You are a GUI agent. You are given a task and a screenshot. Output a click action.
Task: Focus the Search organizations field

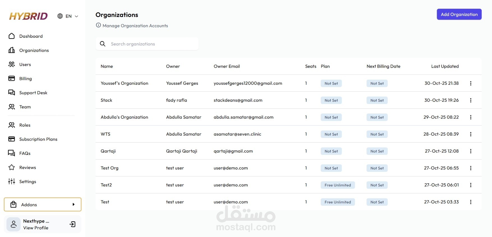pyautogui.click(x=151, y=44)
